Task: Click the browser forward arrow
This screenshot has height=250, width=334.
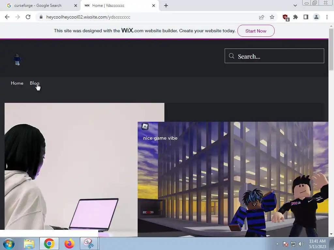Action: [x=18, y=17]
